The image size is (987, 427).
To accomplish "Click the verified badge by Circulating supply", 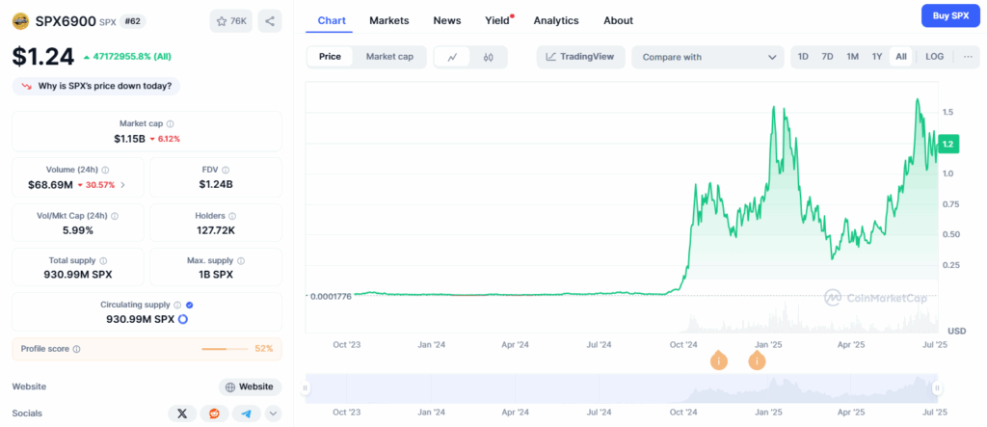I will (x=190, y=305).
